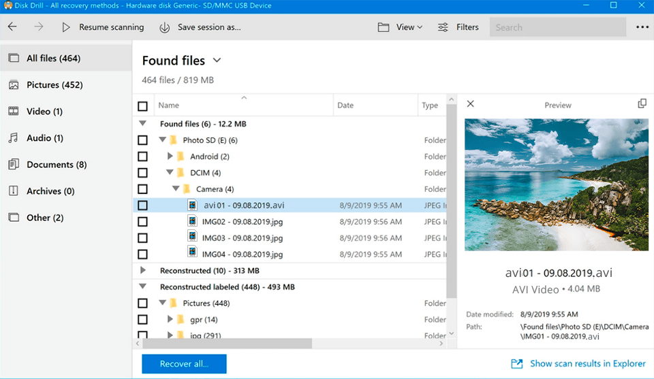The height and width of the screenshot is (379, 654).
Task: Open the three-dots more options menu
Action: (642, 27)
